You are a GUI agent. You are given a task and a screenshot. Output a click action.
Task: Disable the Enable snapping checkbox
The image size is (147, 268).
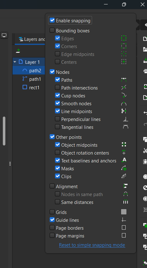click(x=52, y=20)
